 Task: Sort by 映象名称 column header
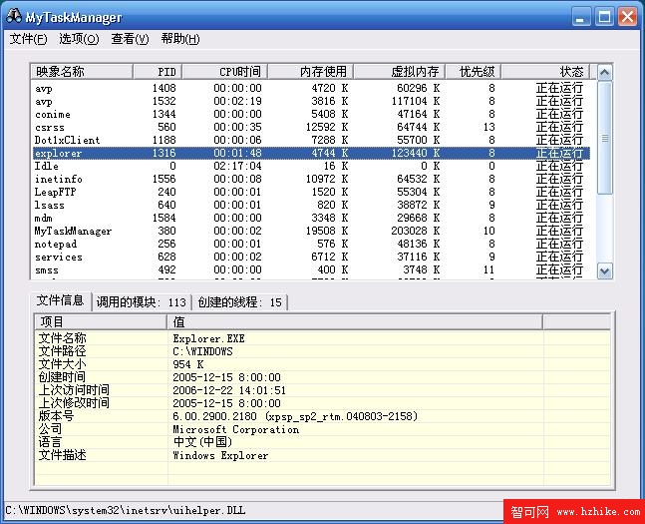click(x=82, y=71)
